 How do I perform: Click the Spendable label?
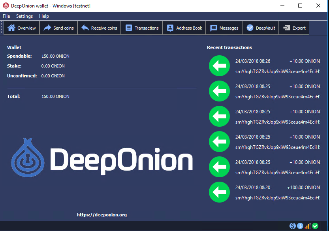pos(19,56)
